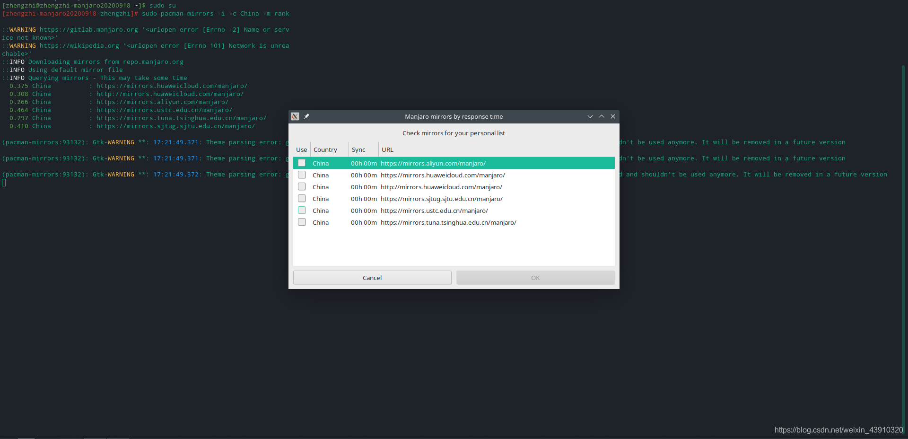
Task: Select the https://mirrors.huaweicloud.com/manjaro/ URL text
Action: pyautogui.click(x=443, y=175)
